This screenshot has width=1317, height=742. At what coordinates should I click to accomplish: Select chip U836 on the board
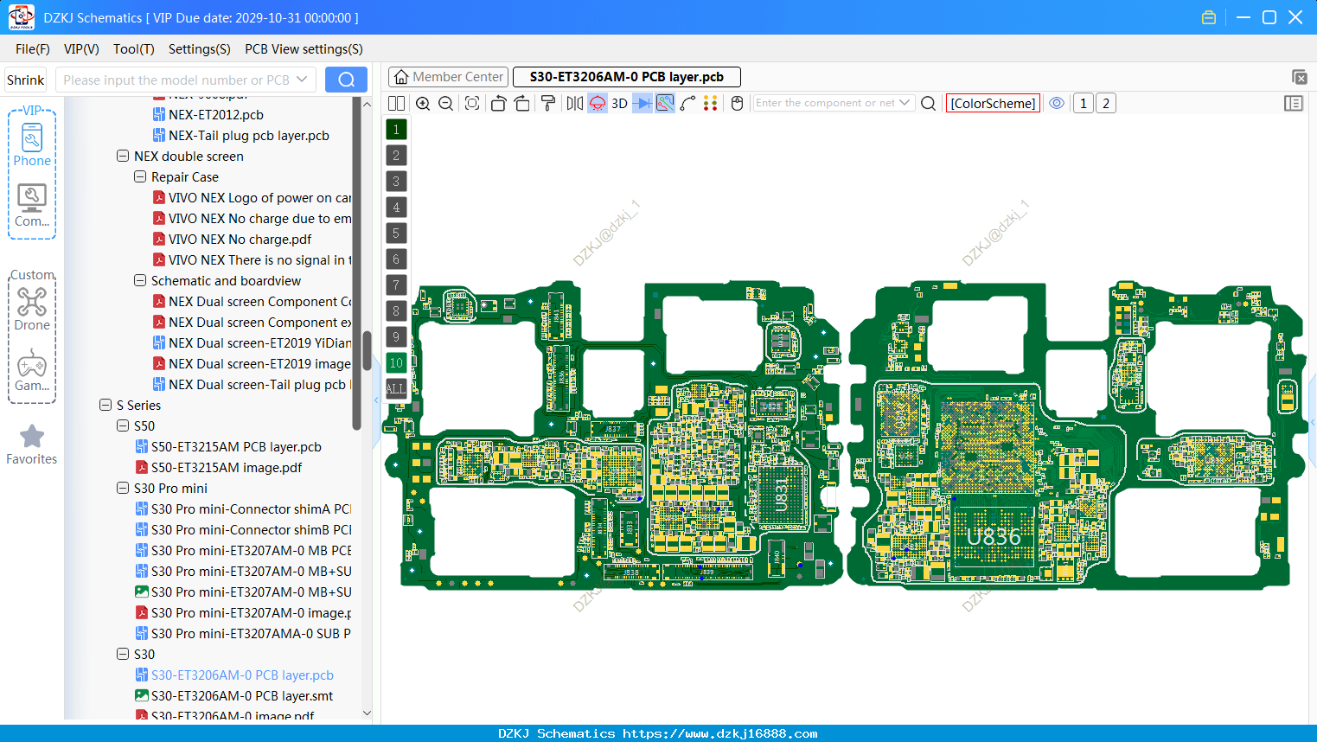pyautogui.click(x=994, y=537)
